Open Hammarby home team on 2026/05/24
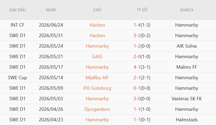Screen dimensions: 216x125 97,46
